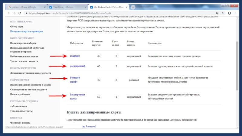The width and height of the screenshot is (242, 136).
Task: Close the 'Your Library - Plickers' tab
Action: click(x=86, y=7)
